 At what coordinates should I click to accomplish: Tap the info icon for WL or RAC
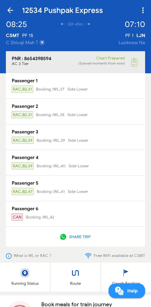coord(9,256)
